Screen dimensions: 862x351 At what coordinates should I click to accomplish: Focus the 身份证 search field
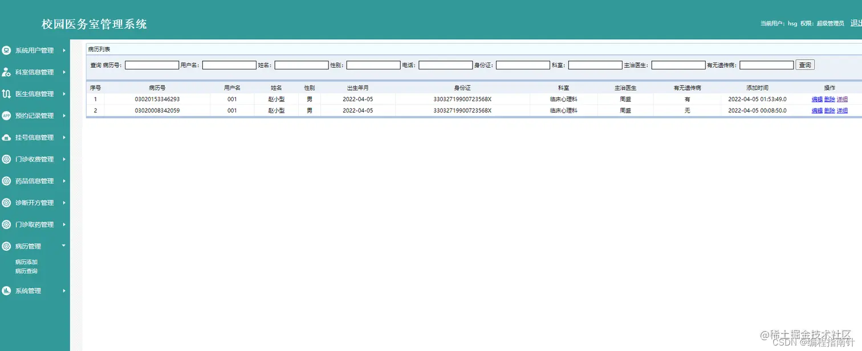point(523,65)
